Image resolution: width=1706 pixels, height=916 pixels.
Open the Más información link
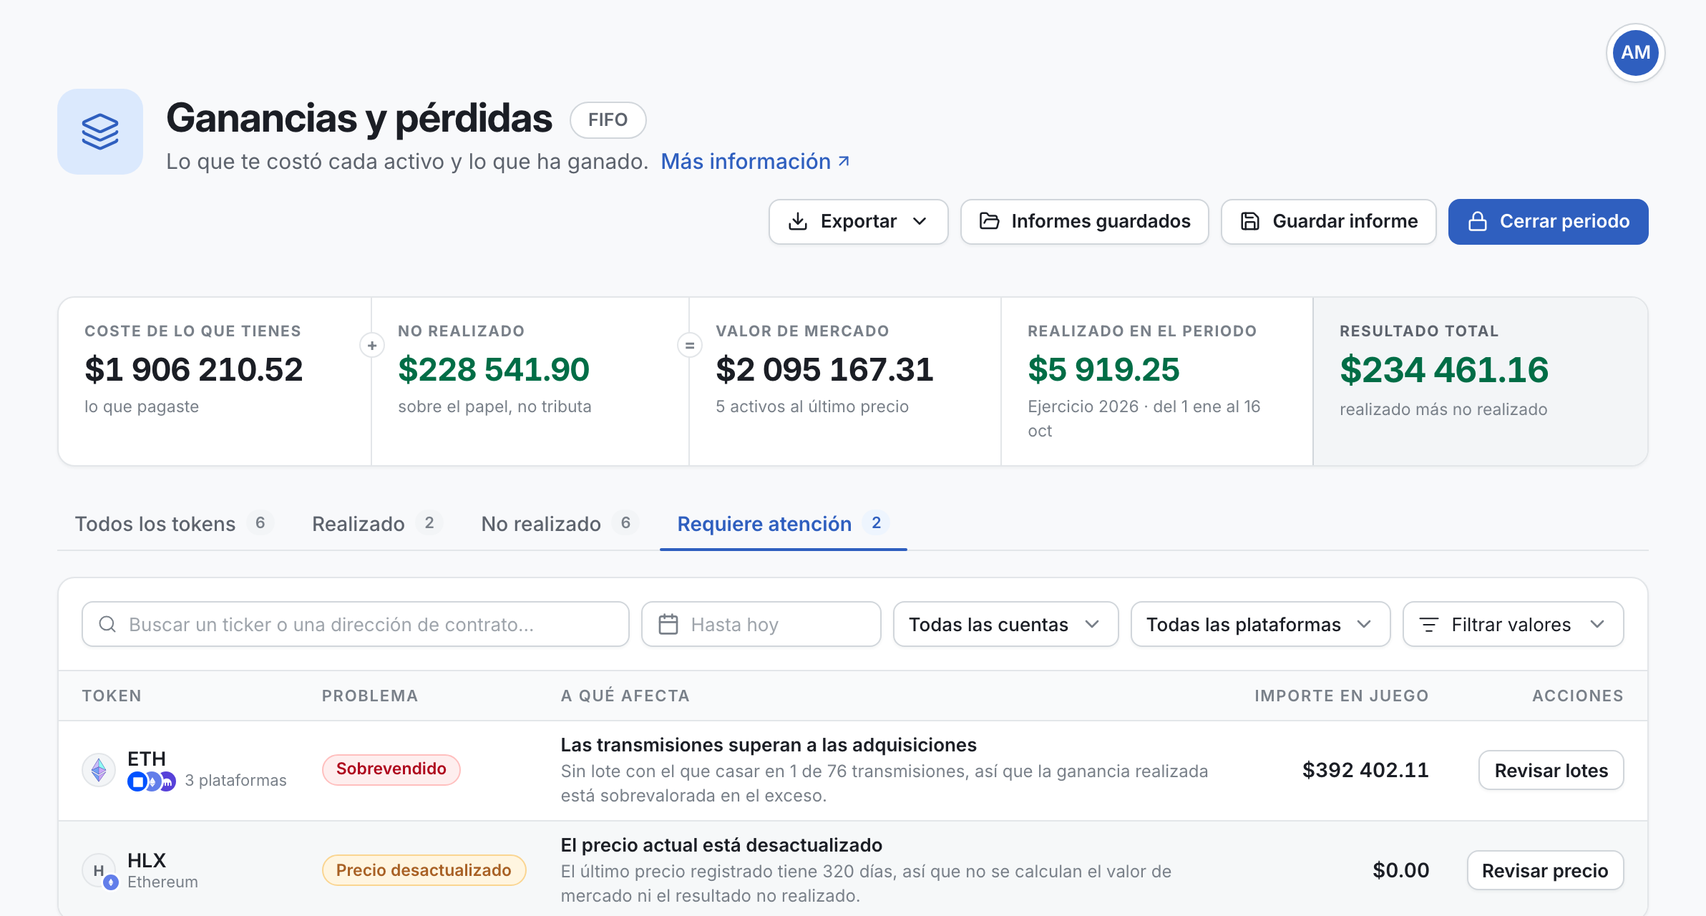(755, 162)
